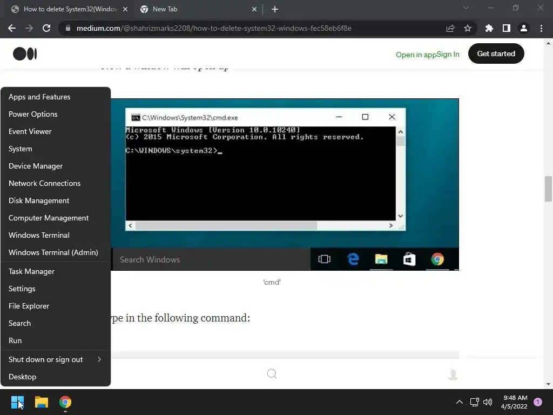Open the notification badge in the taskbar

tap(538, 402)
